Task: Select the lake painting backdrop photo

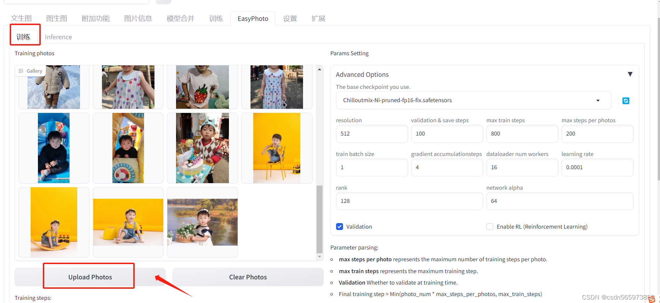Action: pyautogui.click(x=202, y=222)
